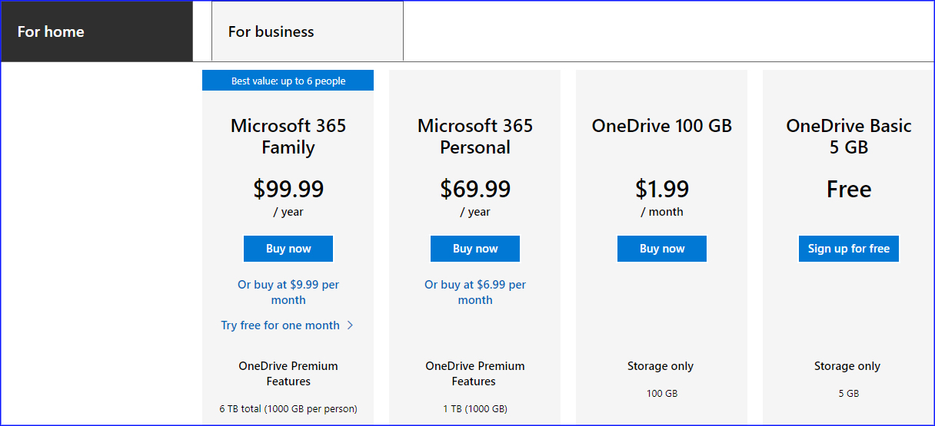The image size is (935, 426).
Task: Click the Sign up for free button
Action: [x=849, y=249]
